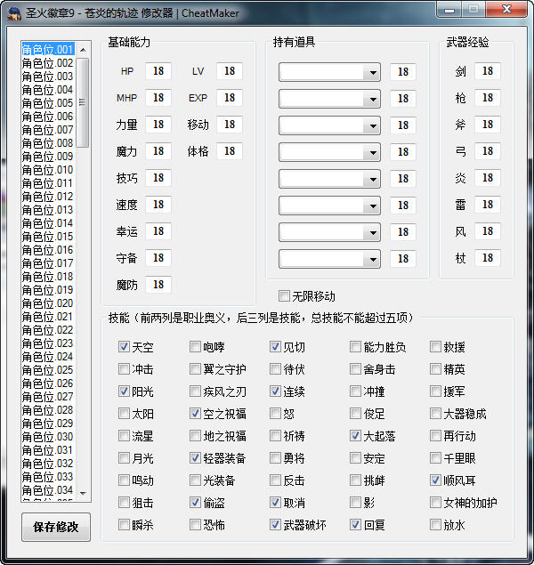Viewport: 534px width, 565px height.
Task: Disable the 武器破坏 skill checkbox
Action: 276,525
